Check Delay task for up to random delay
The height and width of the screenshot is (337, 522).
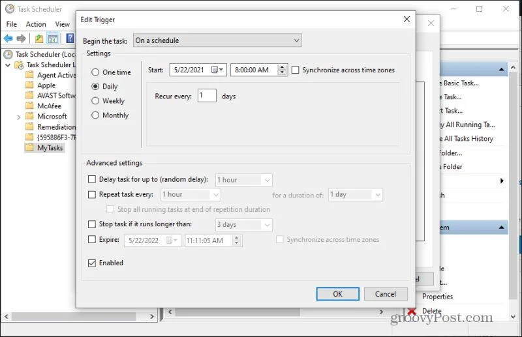91,179
